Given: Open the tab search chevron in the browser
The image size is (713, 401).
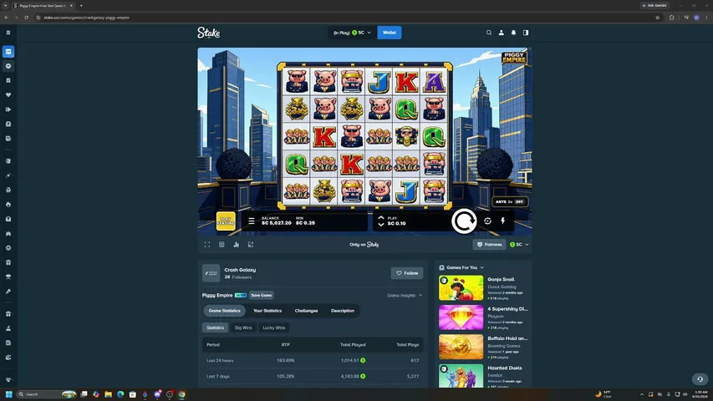Looking at the screenshot, I should click(x=6, y=6).
